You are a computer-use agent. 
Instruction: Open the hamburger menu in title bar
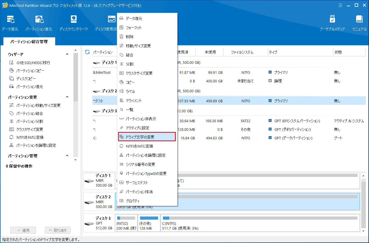click(x=340, y=5)
